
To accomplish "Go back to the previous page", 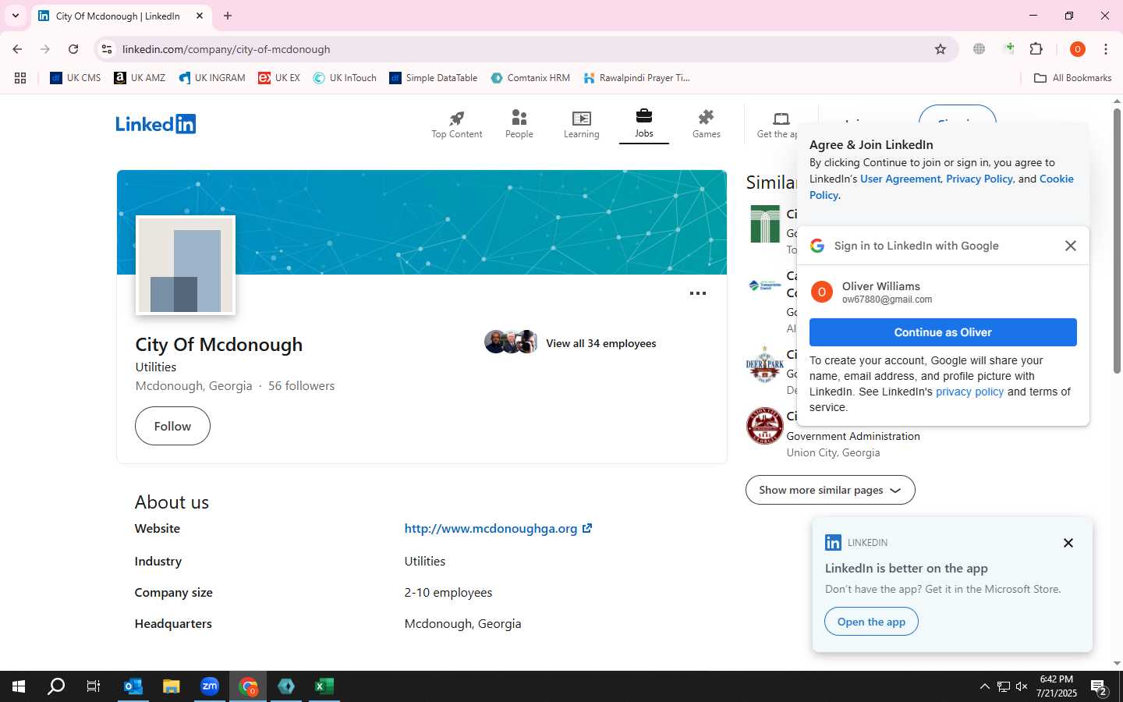I will click(x=17, y=49).
